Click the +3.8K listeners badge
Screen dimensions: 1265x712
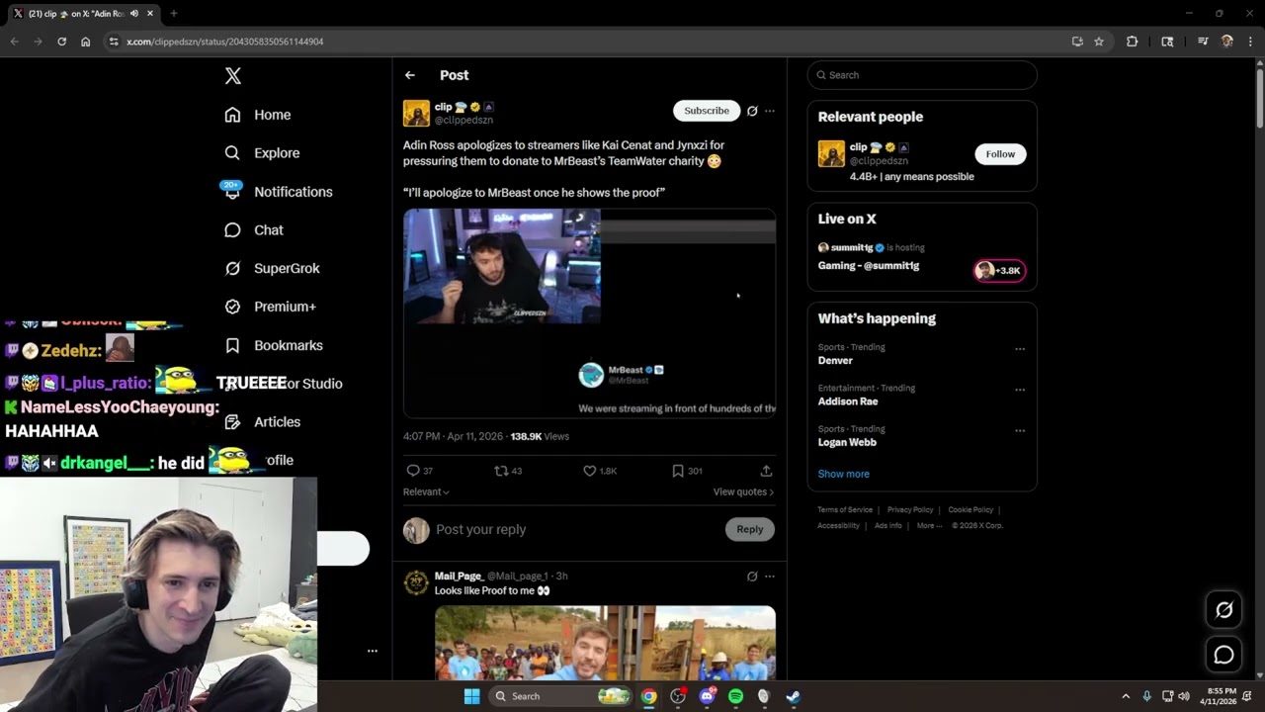pos(1000,271)
